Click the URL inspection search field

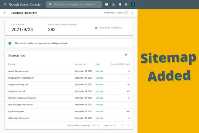74,5
